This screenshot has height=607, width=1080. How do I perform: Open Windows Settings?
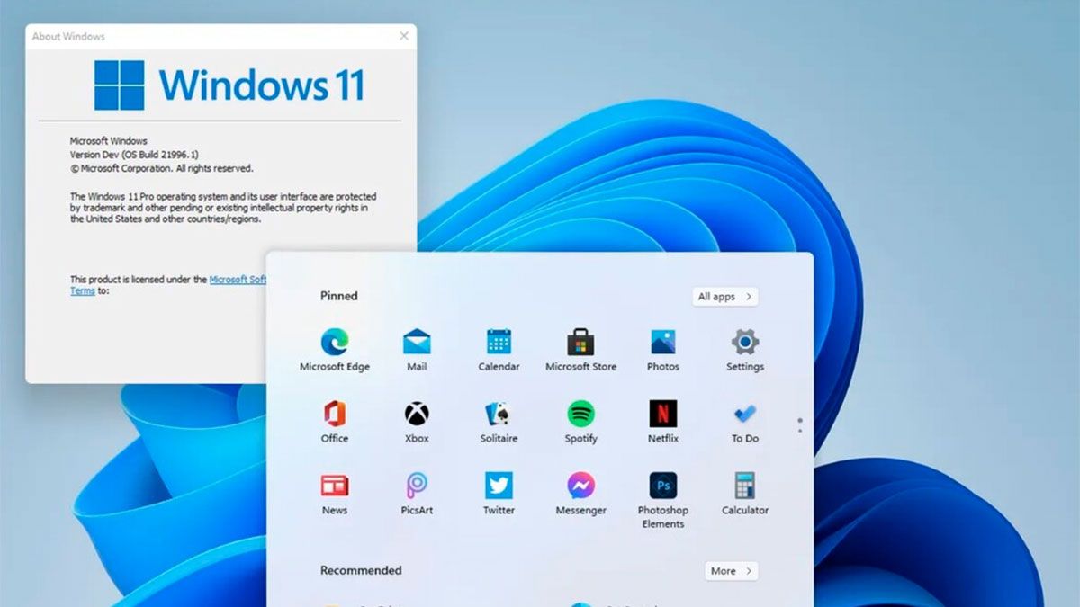pos(744,342)
